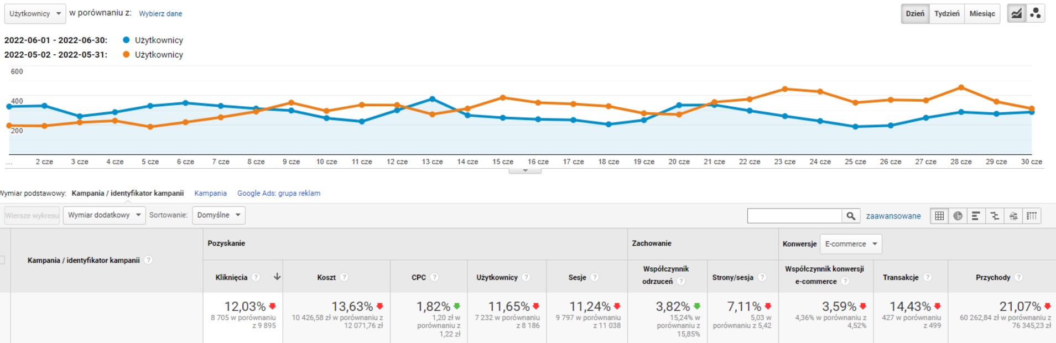Open the E-commerce conversions dropdown
Viewport: 1056px width, 343px height.
pos(851,244)
